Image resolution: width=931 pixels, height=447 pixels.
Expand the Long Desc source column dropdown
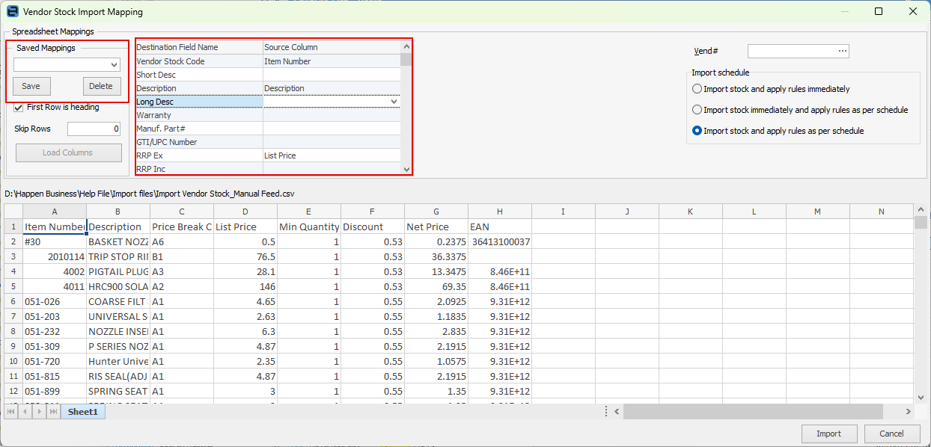394,102
